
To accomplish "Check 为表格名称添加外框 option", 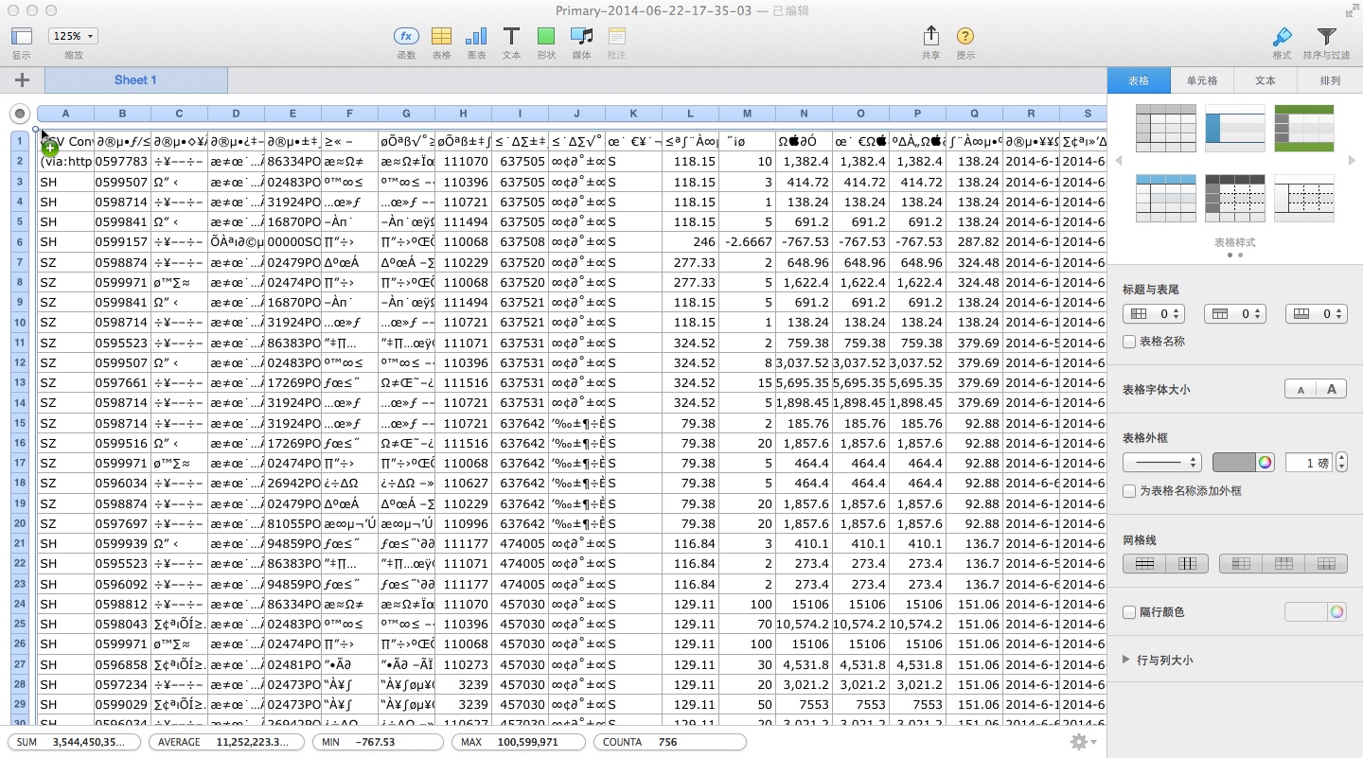I will click(x=1129, y=491).
